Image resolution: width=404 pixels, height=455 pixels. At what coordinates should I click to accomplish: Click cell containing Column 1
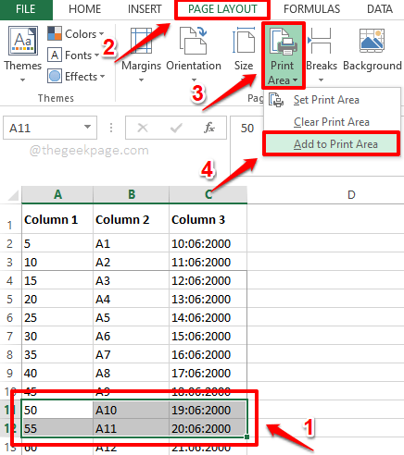point(57,219)
